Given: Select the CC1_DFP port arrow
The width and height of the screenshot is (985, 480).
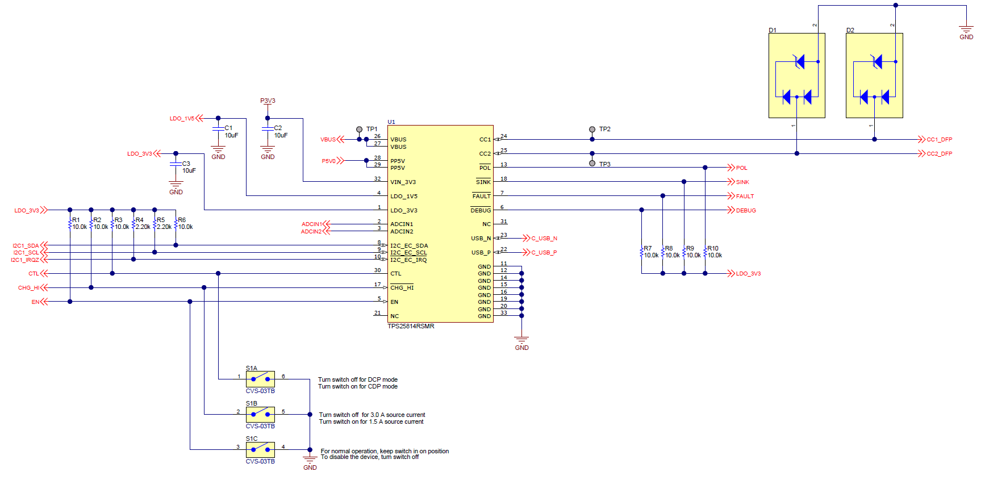Looking at the screenshot, I should pos(922,139).
